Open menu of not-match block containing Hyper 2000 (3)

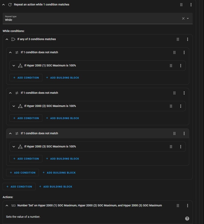coord(184,134)
